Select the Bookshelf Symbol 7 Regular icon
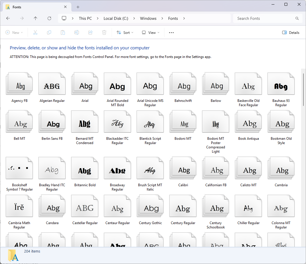Viewport: 306px width, 264px height. (20, 168)
